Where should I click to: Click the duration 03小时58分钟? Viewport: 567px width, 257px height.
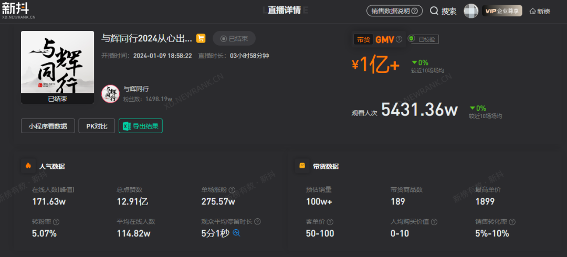click(249, 56)
